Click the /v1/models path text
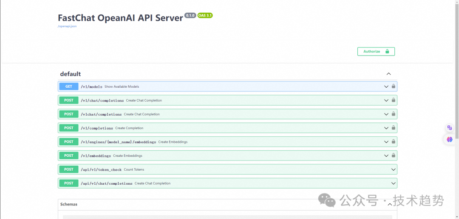459x219 pixels. (92, 86)
